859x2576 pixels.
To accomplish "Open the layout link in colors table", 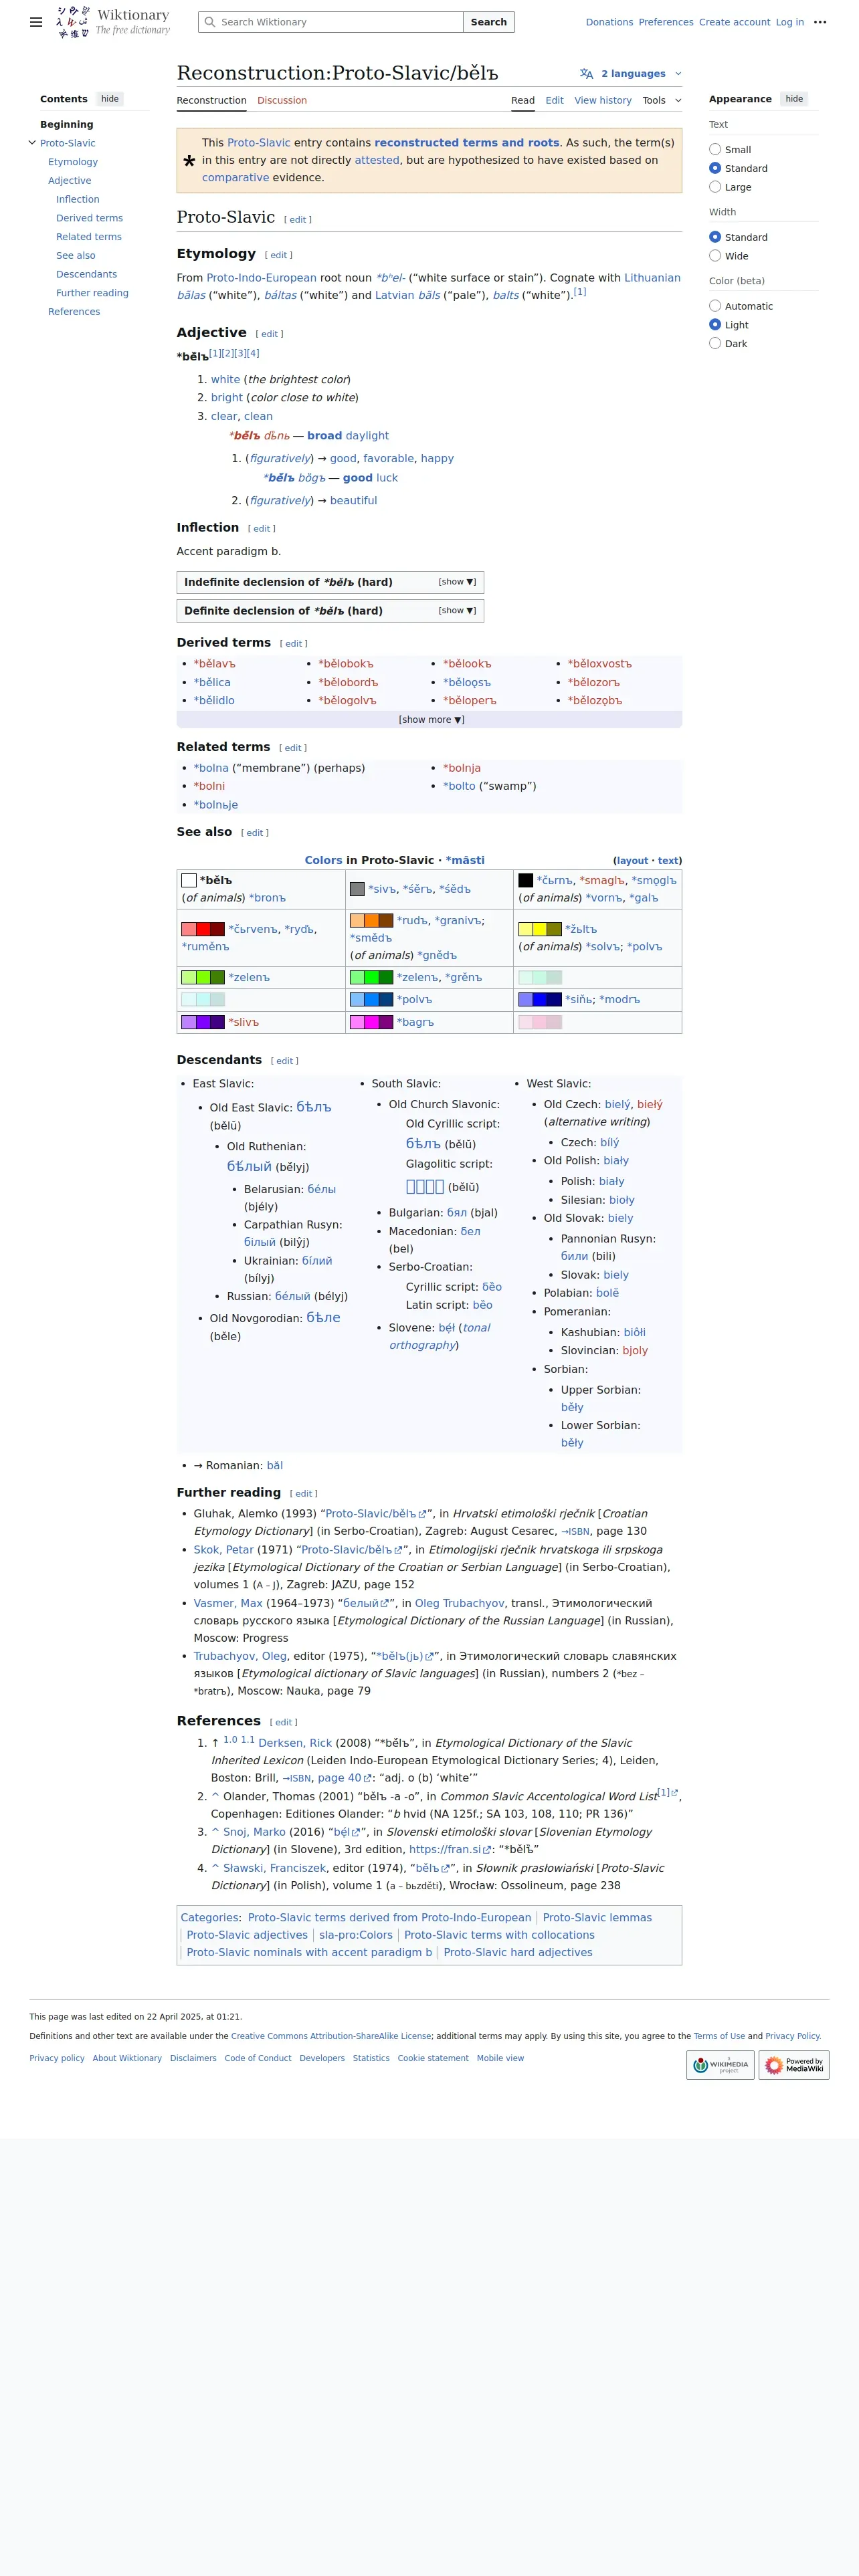I will pos(632,861).
